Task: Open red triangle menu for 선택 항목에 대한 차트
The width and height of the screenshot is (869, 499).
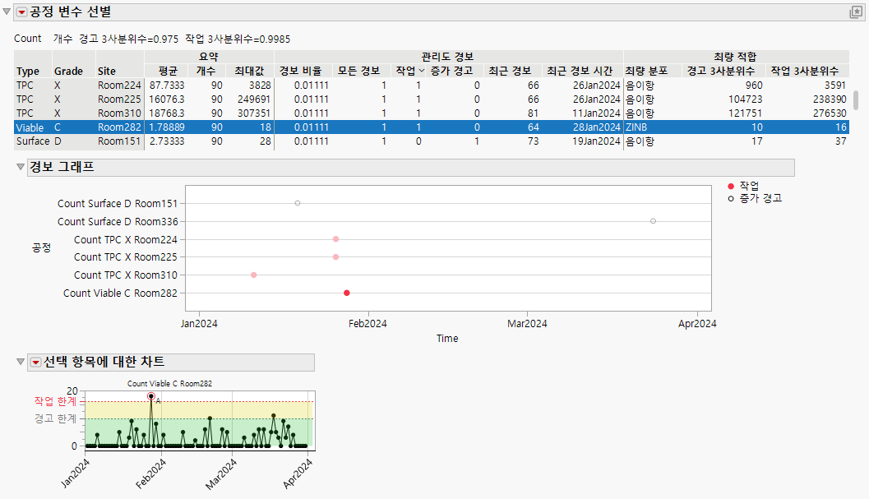Action: 35,362
